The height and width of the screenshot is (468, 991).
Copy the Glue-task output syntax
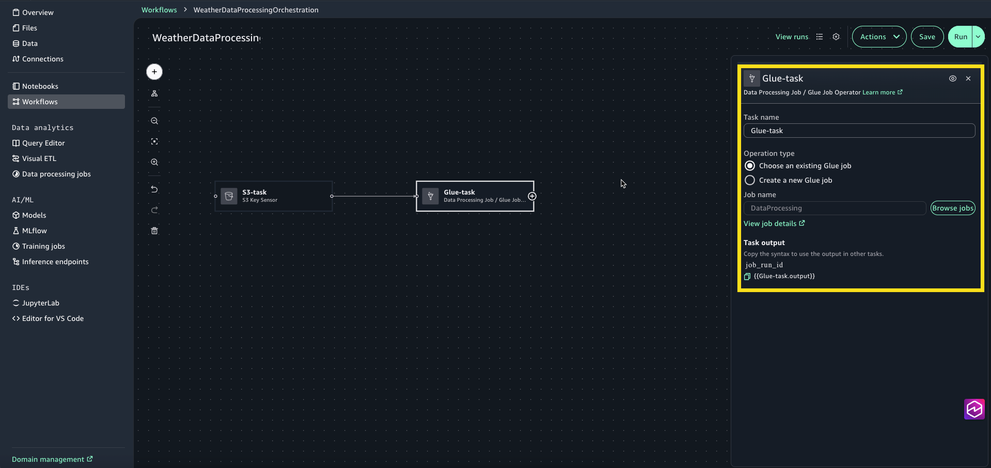pyautogui.click(x=747, y=277)
